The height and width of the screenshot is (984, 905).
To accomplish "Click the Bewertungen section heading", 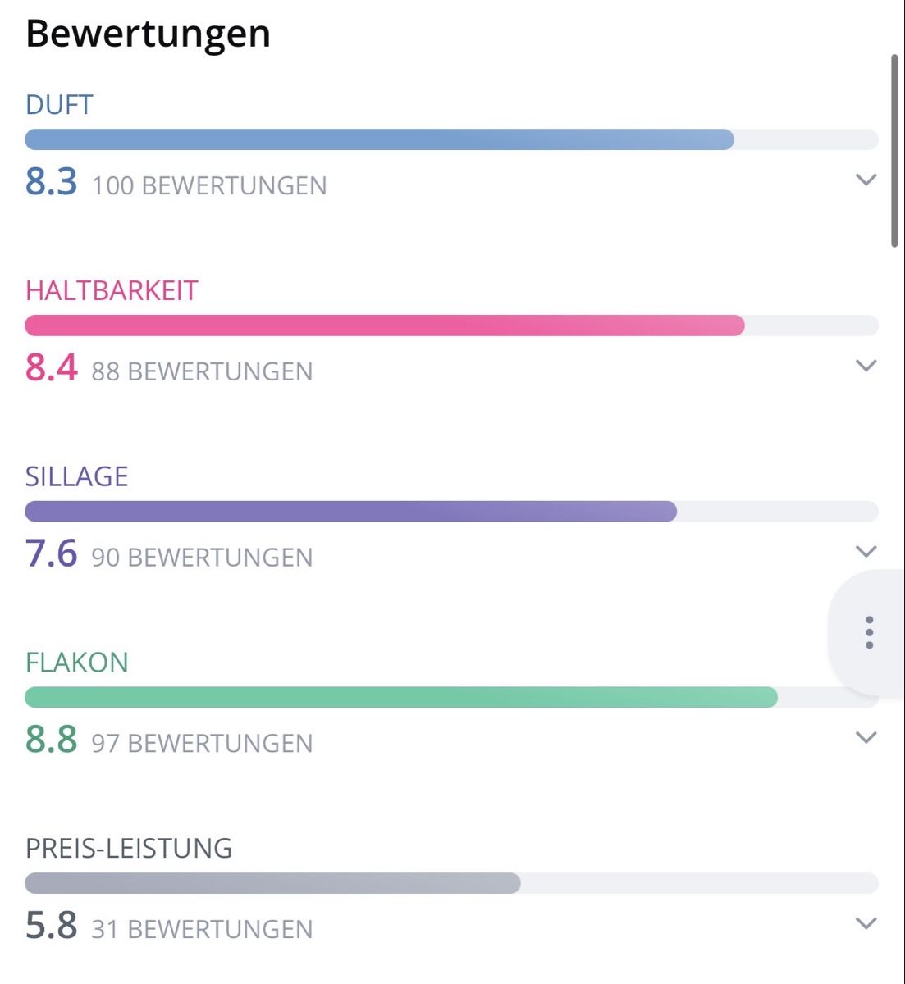I will coord(149,34).
